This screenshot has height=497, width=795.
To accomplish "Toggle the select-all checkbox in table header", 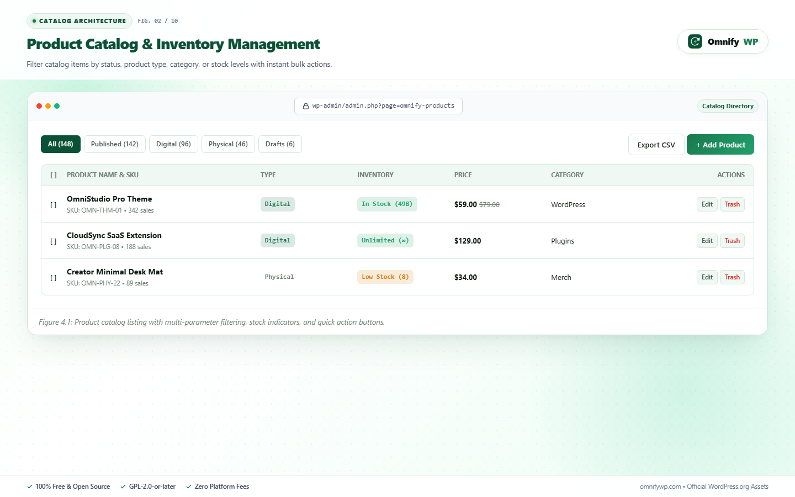I will coord(54,175).
